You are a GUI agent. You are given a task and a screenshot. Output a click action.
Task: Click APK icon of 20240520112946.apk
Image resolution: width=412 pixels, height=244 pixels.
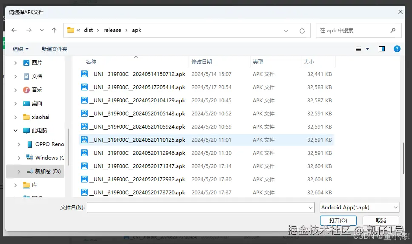pyautogui.click(x=84, y=152)
